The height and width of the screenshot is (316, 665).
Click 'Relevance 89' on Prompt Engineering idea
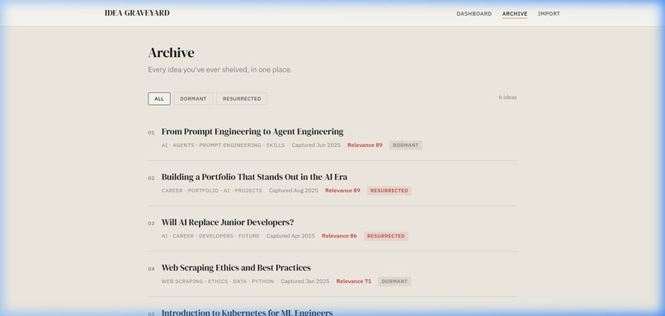(365, 145)
